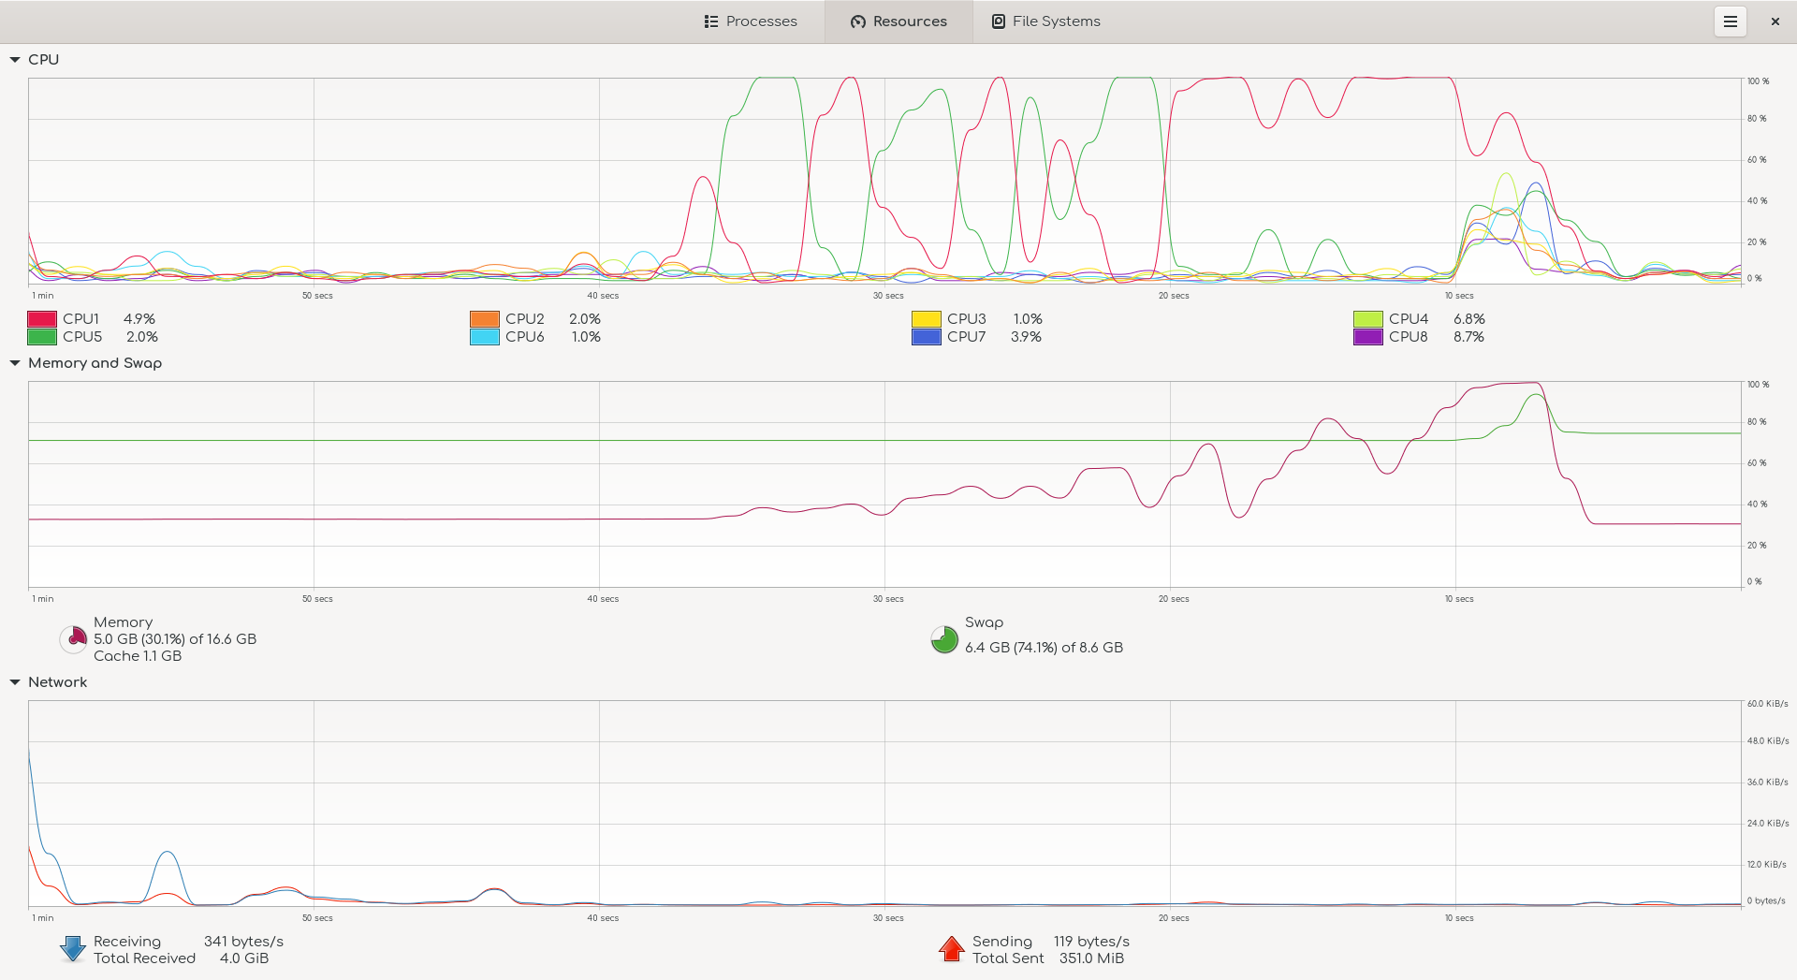The width and height of the screenshot is (1797, 980).
Task: Click the CPU7 3.9% usage value
Action: (1026, 337)
